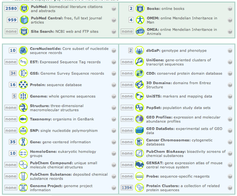Click the help icon beside dbGaP
The image size is (237, 196).
click(x=230, y=51)
